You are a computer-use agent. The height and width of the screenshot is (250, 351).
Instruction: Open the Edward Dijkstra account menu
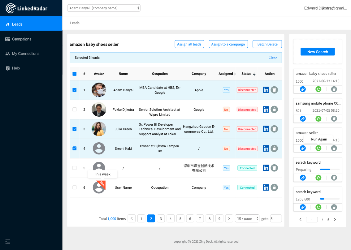coord(326,8)
